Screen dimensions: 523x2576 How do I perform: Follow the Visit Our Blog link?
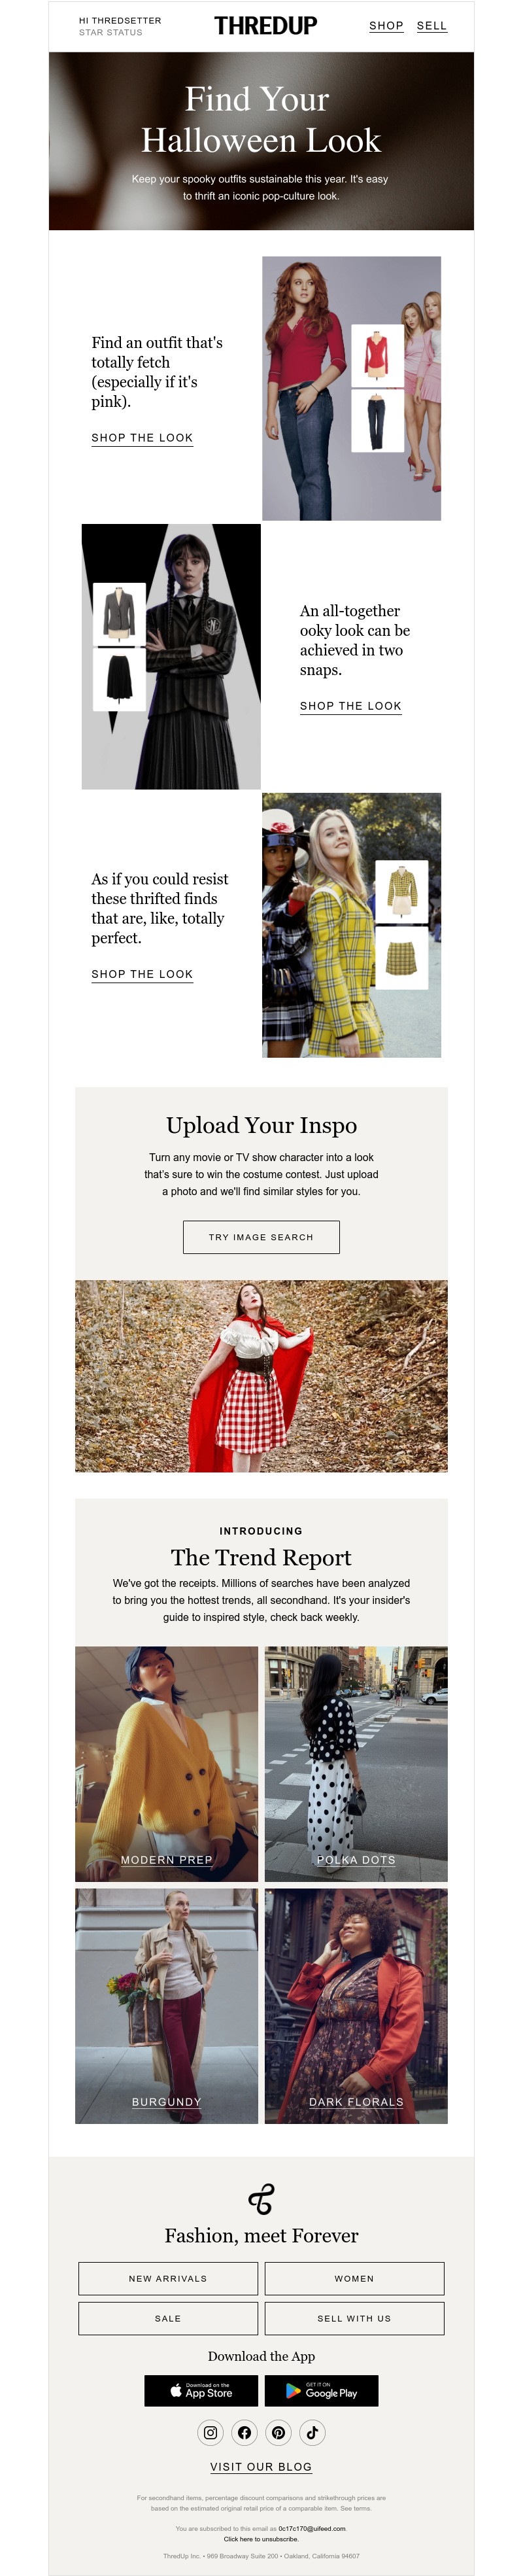point(261,2467)
